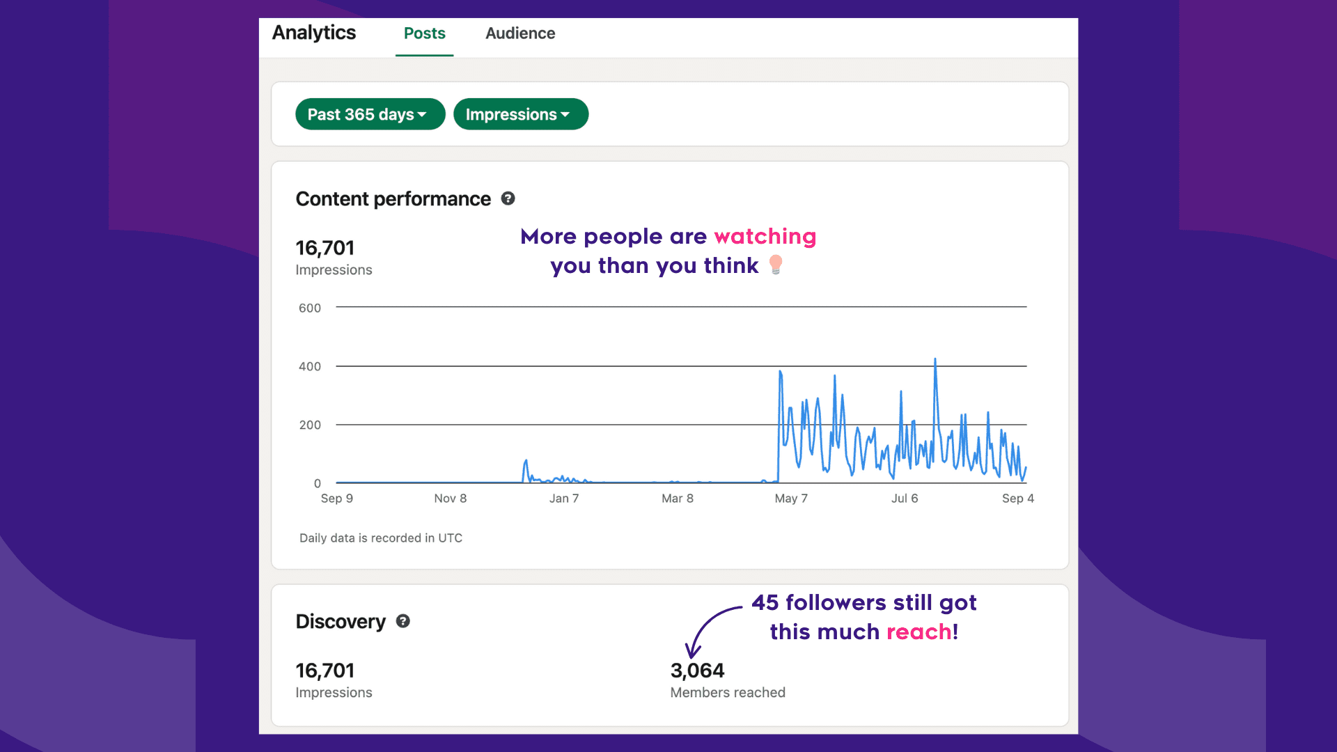Click the Mar 8 axis label
Viewport: 1337px width, 752px height.
click(678, 499)
